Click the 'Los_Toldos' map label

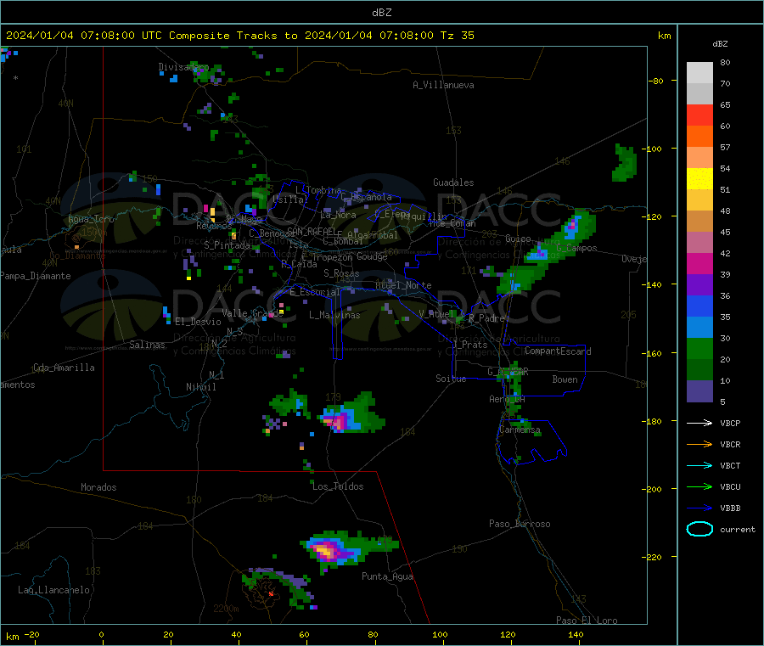point(338,486)
